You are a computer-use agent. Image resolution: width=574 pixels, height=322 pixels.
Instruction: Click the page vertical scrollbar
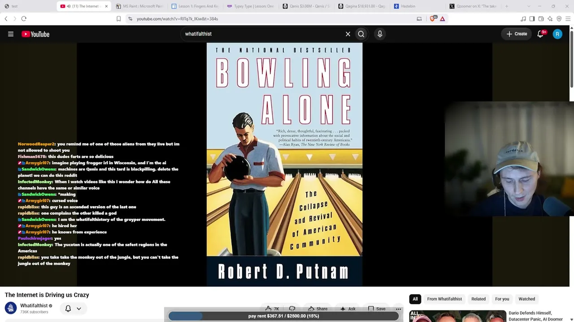(571, 58)
